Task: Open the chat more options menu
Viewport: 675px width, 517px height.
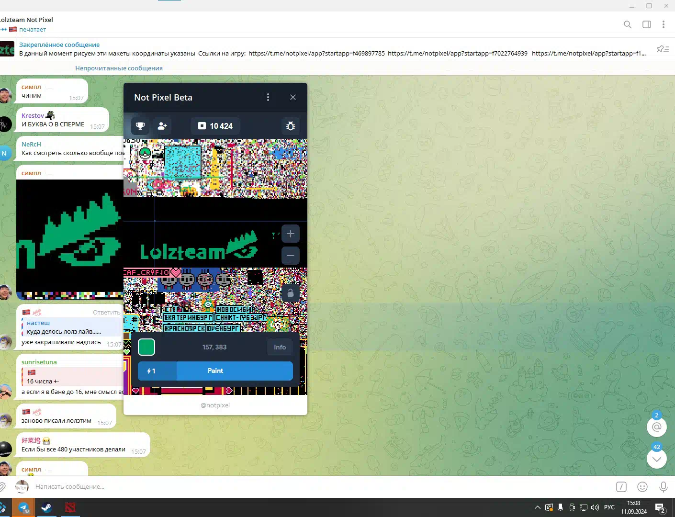Action: (x=664, y=24)
